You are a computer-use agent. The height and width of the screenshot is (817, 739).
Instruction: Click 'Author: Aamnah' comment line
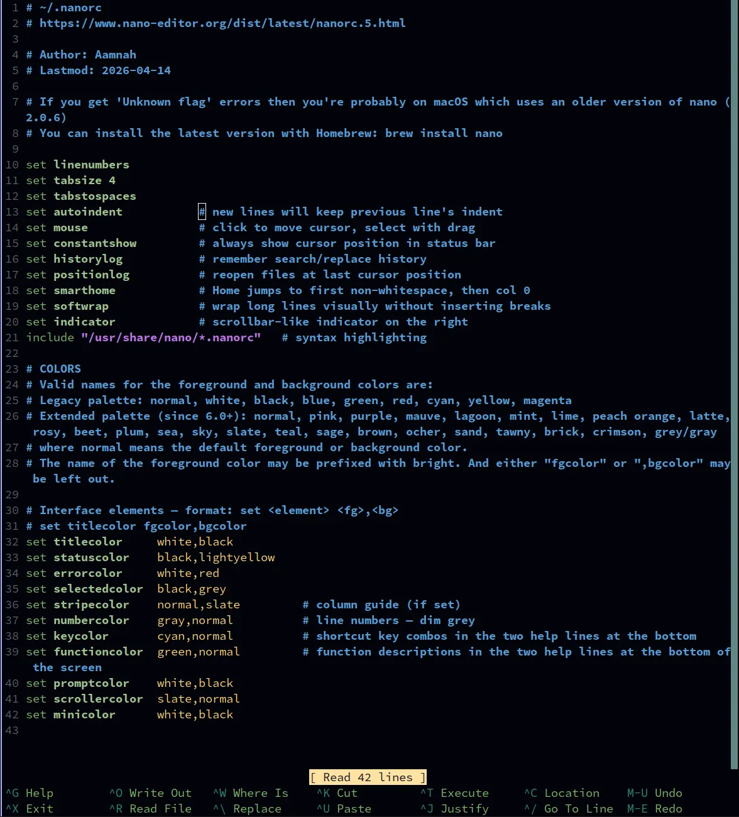(x=81, y=55)
